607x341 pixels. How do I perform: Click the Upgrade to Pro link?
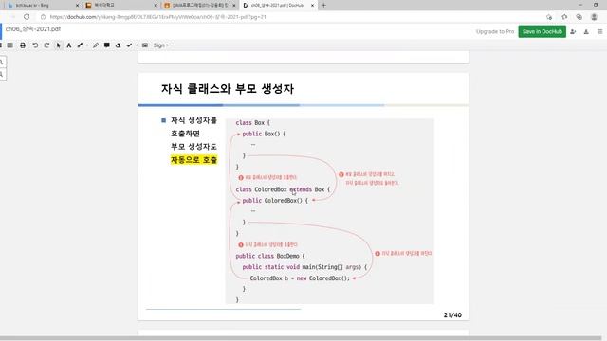(495, 31)
